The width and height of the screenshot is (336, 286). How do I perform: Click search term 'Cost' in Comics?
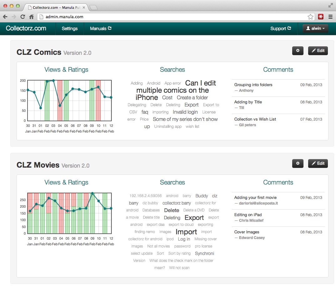tap(167, 98)
